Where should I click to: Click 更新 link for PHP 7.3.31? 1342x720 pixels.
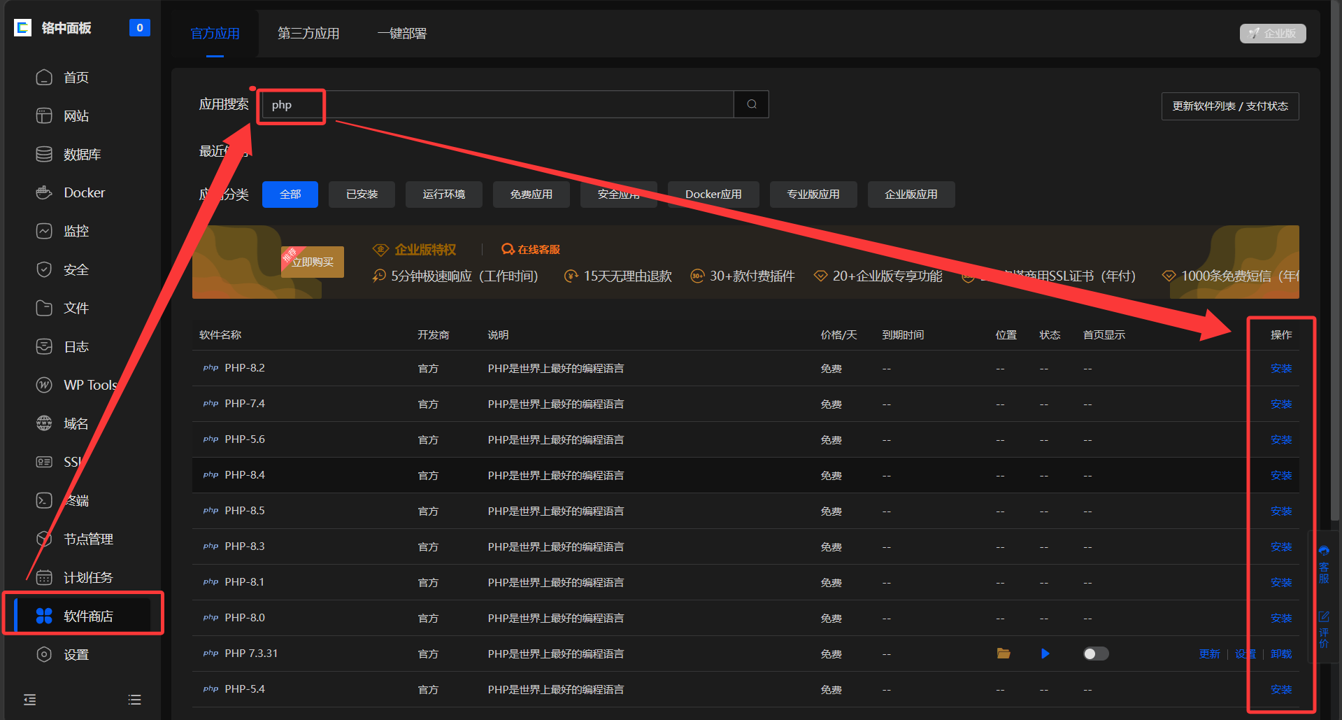pos(1209,654)
